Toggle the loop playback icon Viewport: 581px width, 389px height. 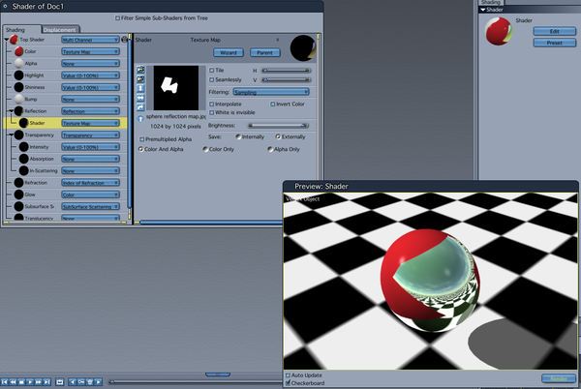click(x=60, y=381)
